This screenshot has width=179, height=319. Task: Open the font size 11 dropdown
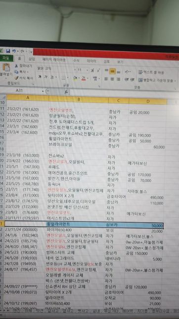click(88, 70)
